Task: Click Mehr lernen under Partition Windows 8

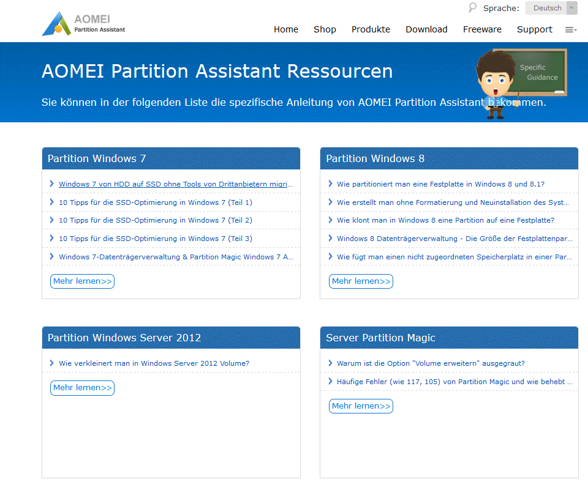Action: pos(361,281)
